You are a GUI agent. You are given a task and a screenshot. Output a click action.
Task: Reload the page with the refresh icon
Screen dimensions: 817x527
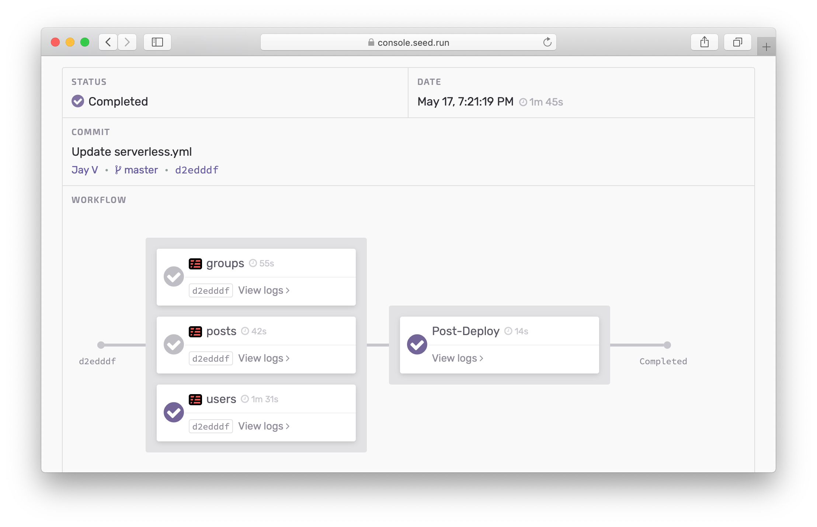(x=547, y=42)
